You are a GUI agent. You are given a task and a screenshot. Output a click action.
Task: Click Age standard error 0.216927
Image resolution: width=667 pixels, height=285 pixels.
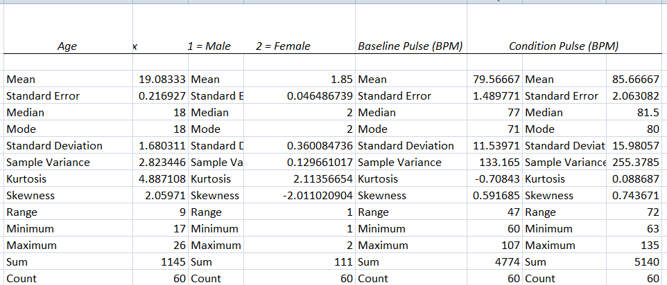click(162, 96)
